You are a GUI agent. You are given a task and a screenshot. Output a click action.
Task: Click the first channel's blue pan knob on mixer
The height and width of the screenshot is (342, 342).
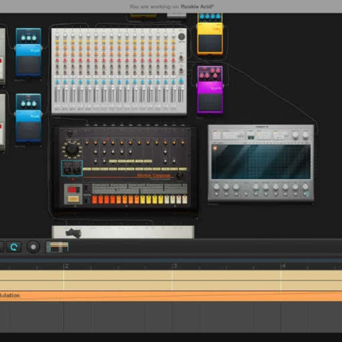57,82
